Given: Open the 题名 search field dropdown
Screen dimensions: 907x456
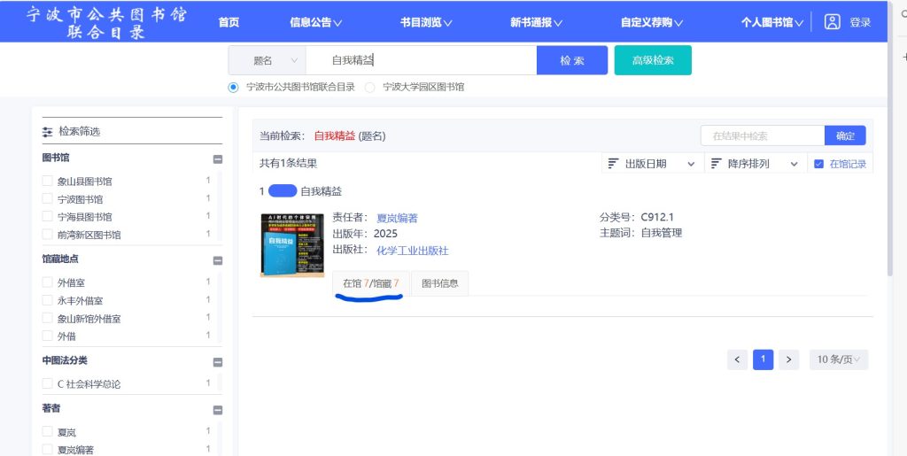Looking at the screenshot, I should (267, 60).
